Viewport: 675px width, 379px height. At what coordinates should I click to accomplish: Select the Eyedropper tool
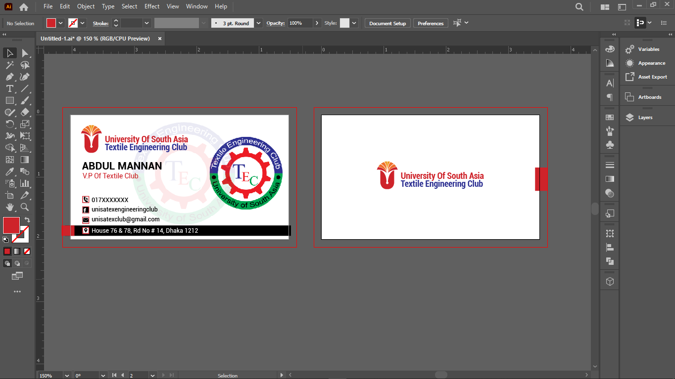[10, 171]
